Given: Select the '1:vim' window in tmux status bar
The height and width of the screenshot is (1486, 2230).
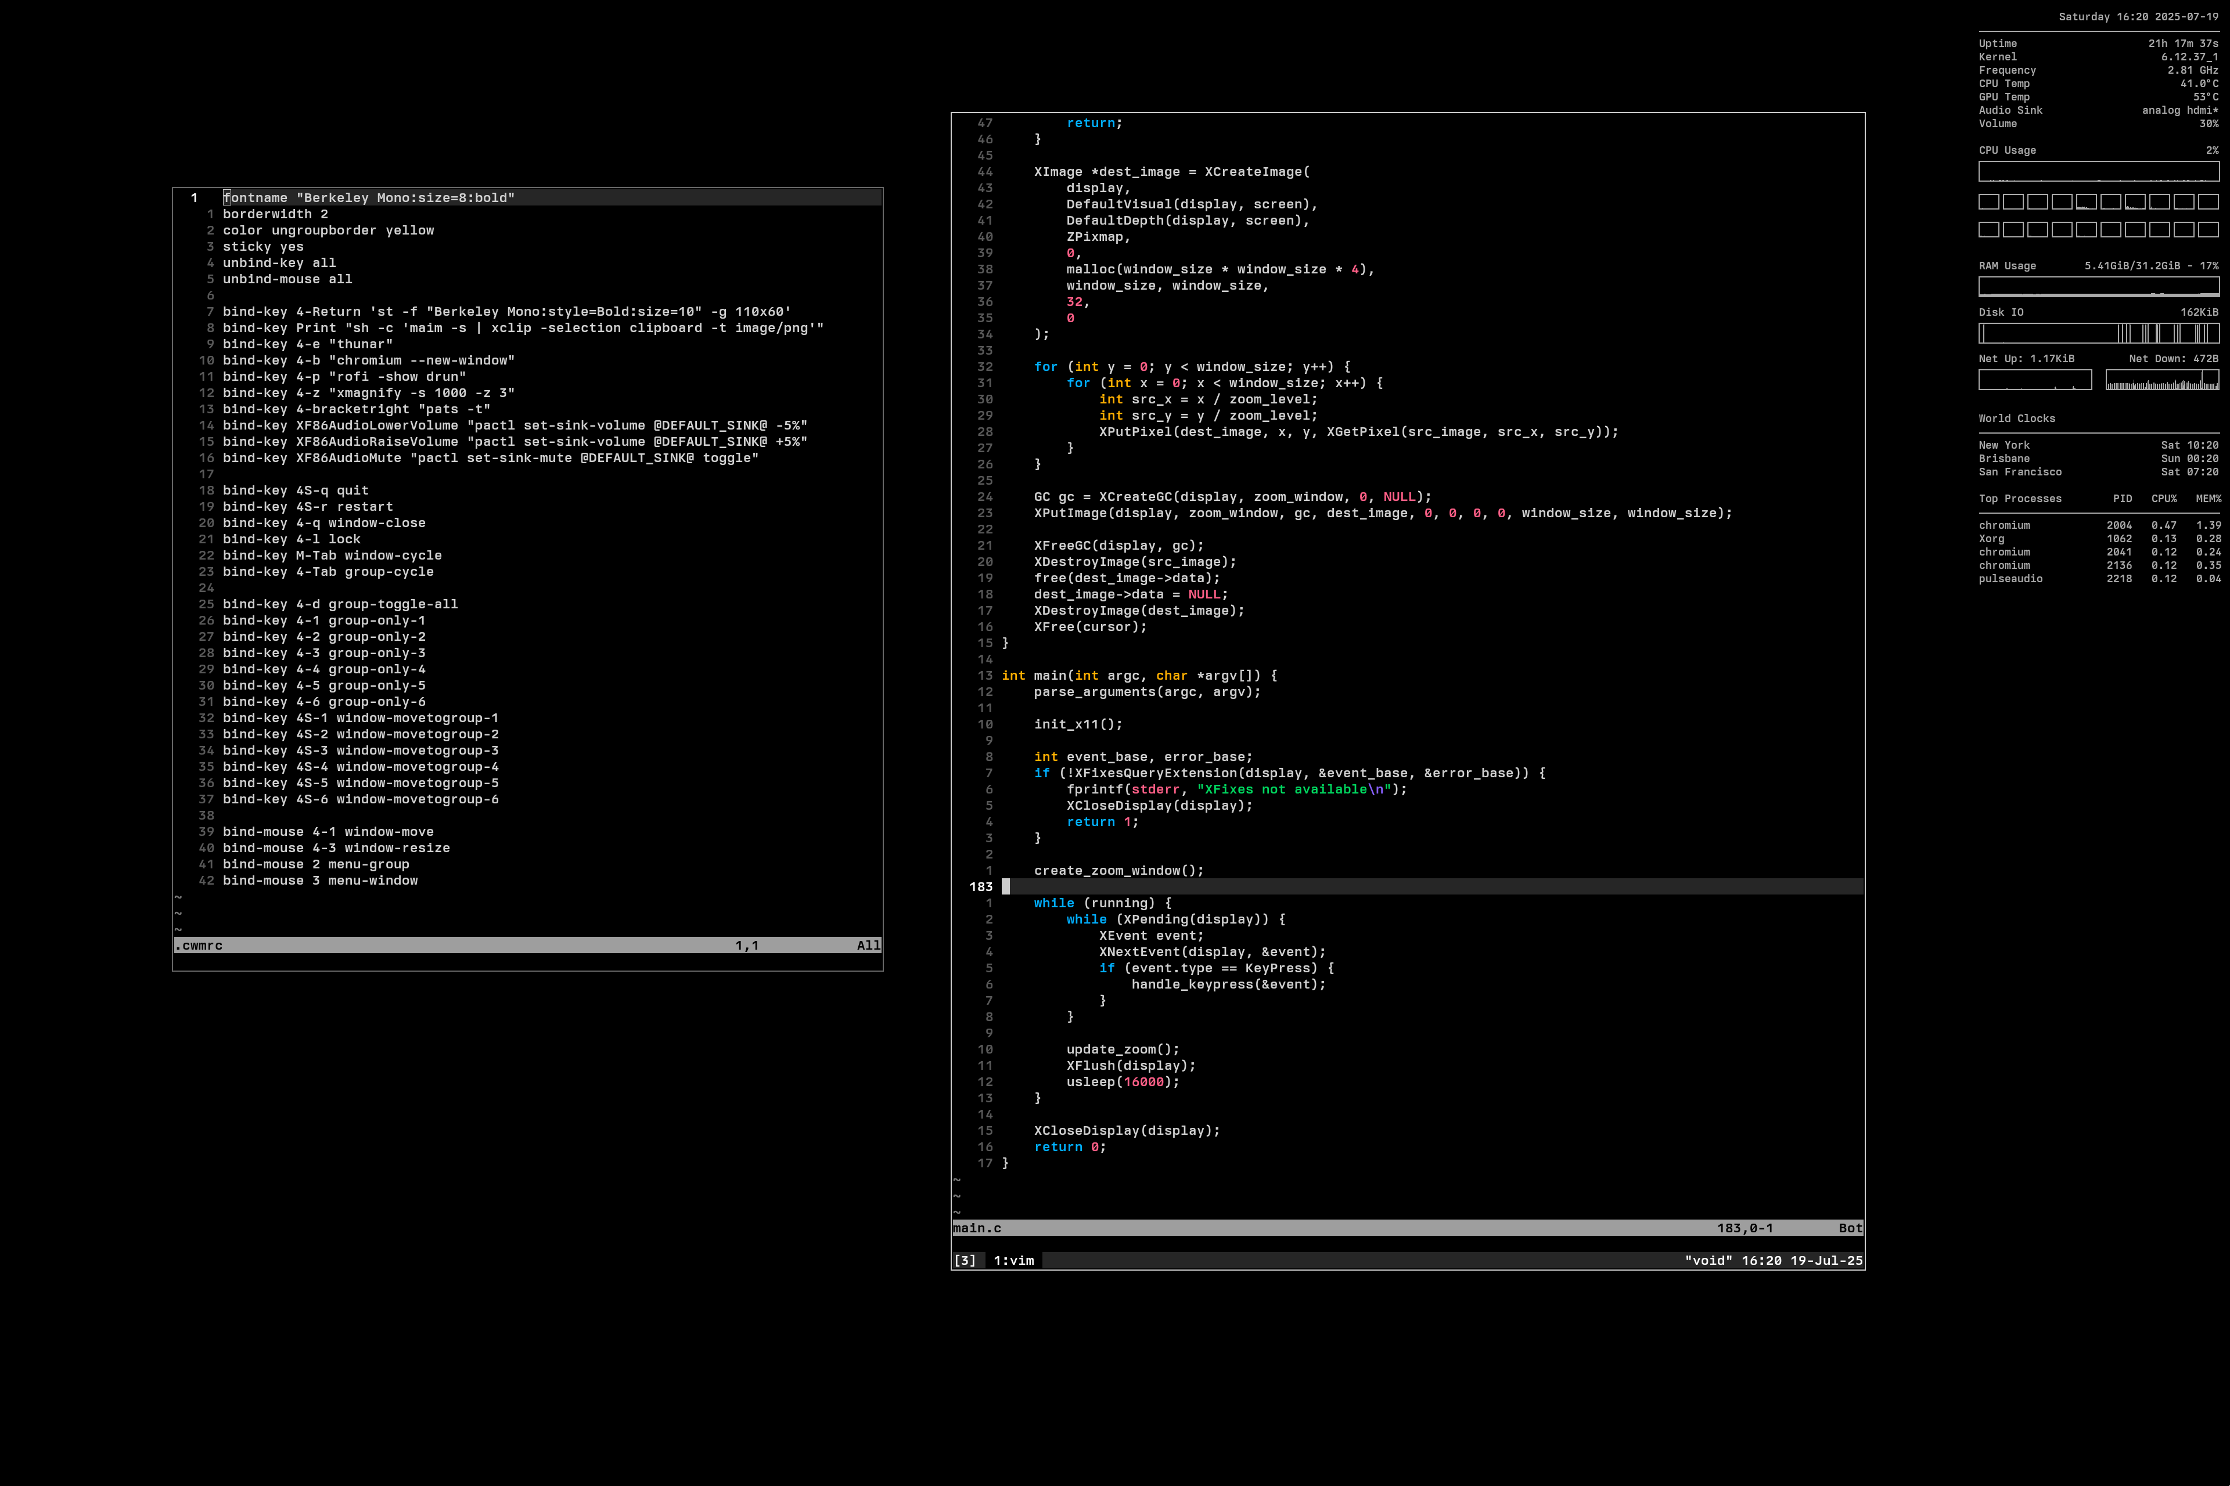Looking at the screenshot, I should pos(1013,1260).
